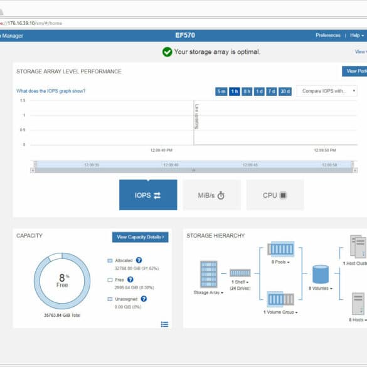Expand the 8 Volumes dropdown
The height and width of the screenshot is (367, 367).
click(x=321, y=288)
